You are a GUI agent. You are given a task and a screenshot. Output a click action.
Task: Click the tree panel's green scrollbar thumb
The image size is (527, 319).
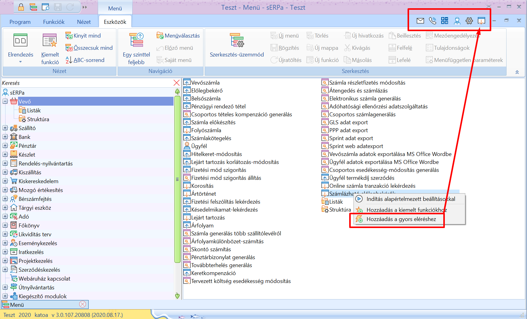click(177, 179)
